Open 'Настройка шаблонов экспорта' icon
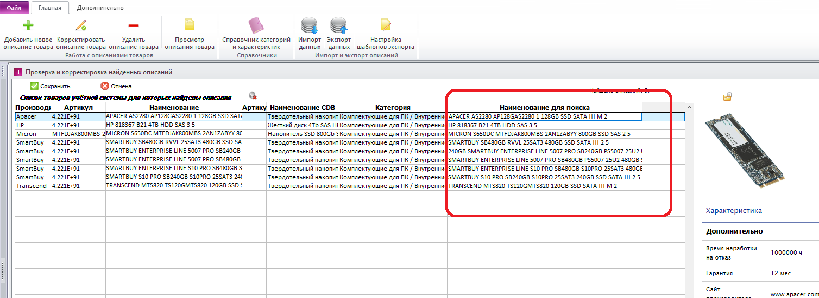This screenshot has height=298, width=819. tap(386, 25)
